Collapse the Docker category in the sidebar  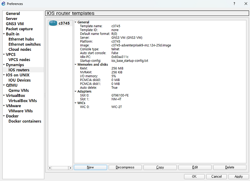(4, 116)
